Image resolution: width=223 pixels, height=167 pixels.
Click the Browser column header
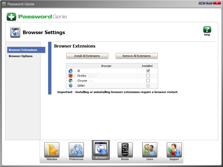[106, 66]
